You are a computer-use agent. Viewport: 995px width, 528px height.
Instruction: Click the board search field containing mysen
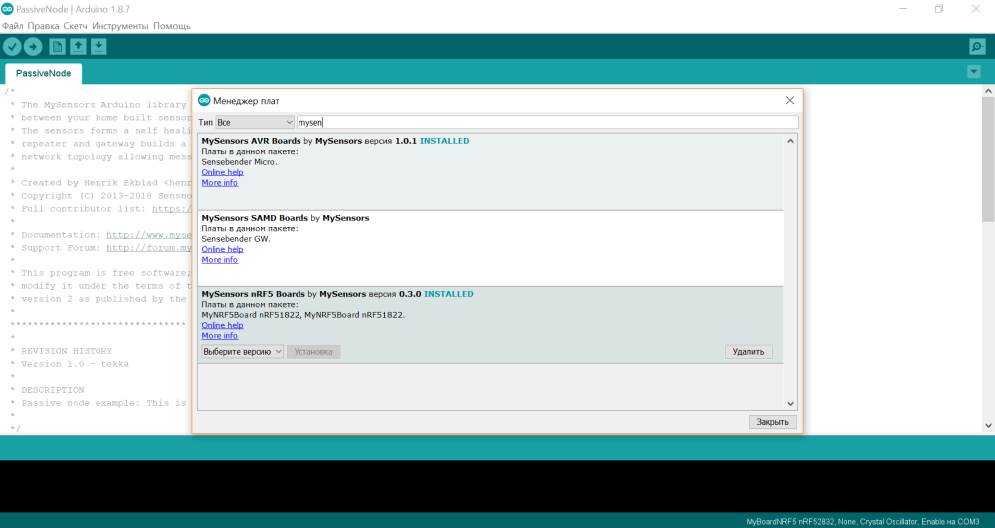point(545,122)
